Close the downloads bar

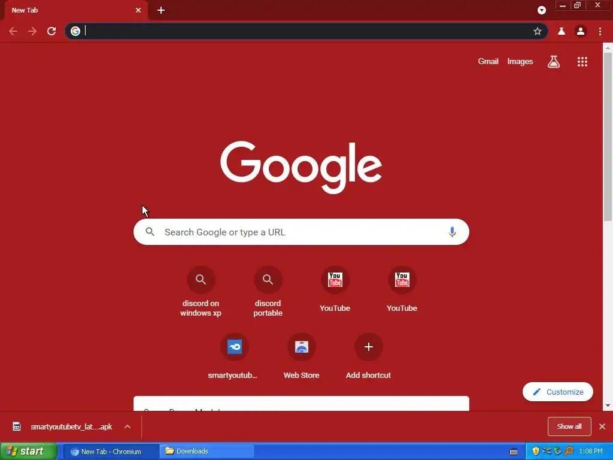602,426
